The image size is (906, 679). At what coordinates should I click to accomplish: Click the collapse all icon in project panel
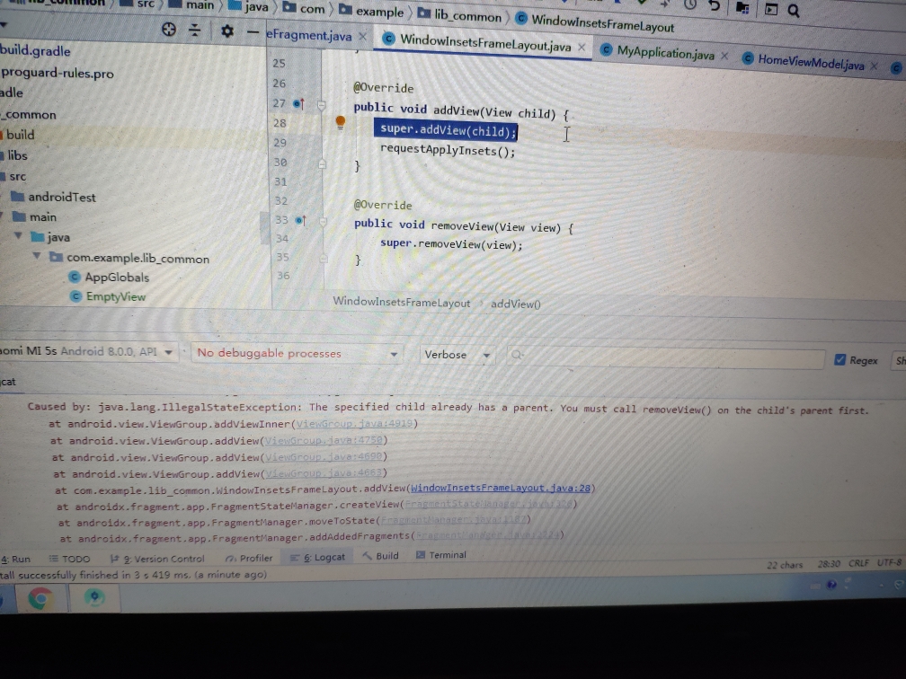tap(195, 30)
